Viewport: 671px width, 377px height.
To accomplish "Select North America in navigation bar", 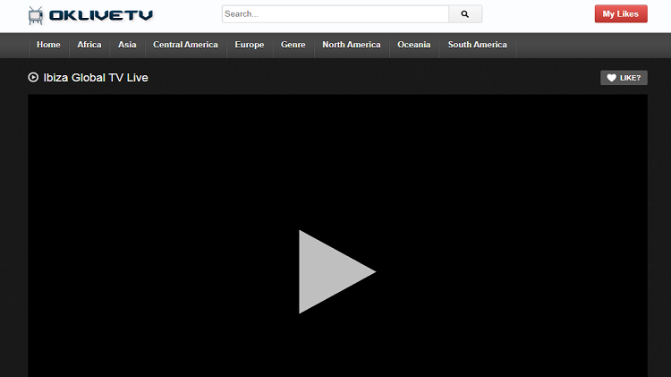I will [352, 45].
